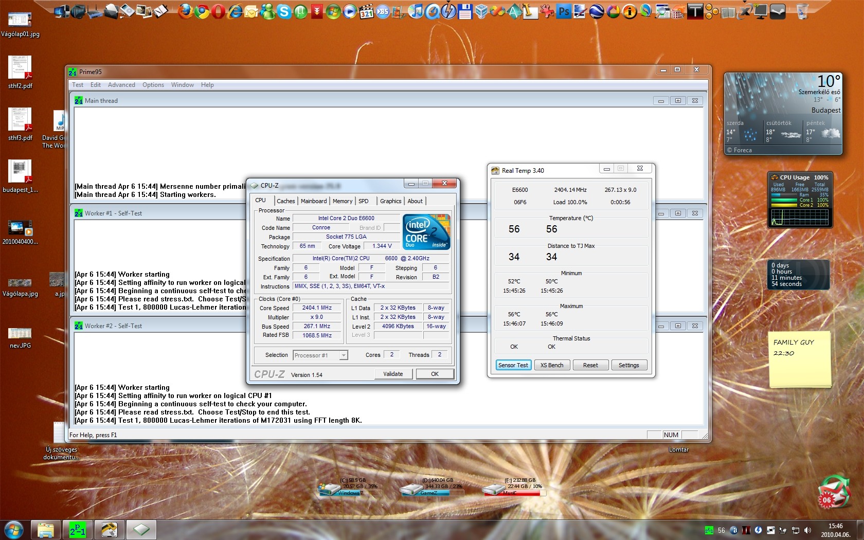Open nev.JPG desktop file
Image resolution: width=864 pixels, height=540 pixels.
pyautogui.click(x=20, y=338)
